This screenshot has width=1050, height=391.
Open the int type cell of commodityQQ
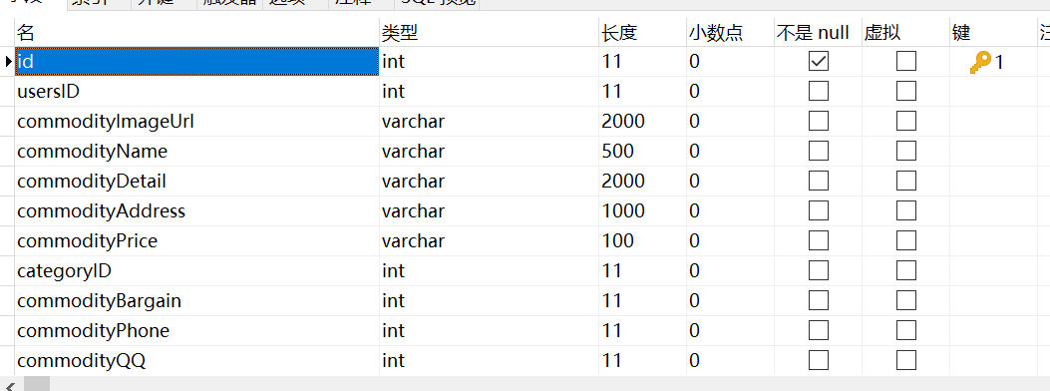pyautogui.click(x=489, y=361)
